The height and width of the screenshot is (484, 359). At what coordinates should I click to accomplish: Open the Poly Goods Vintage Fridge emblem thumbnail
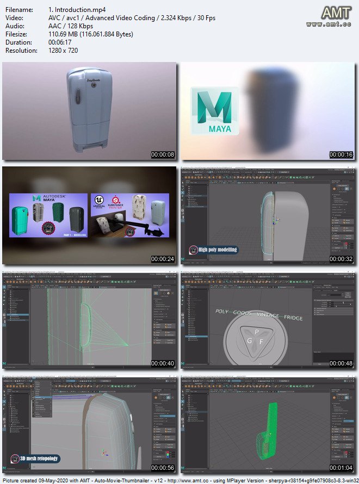[268, 320]
